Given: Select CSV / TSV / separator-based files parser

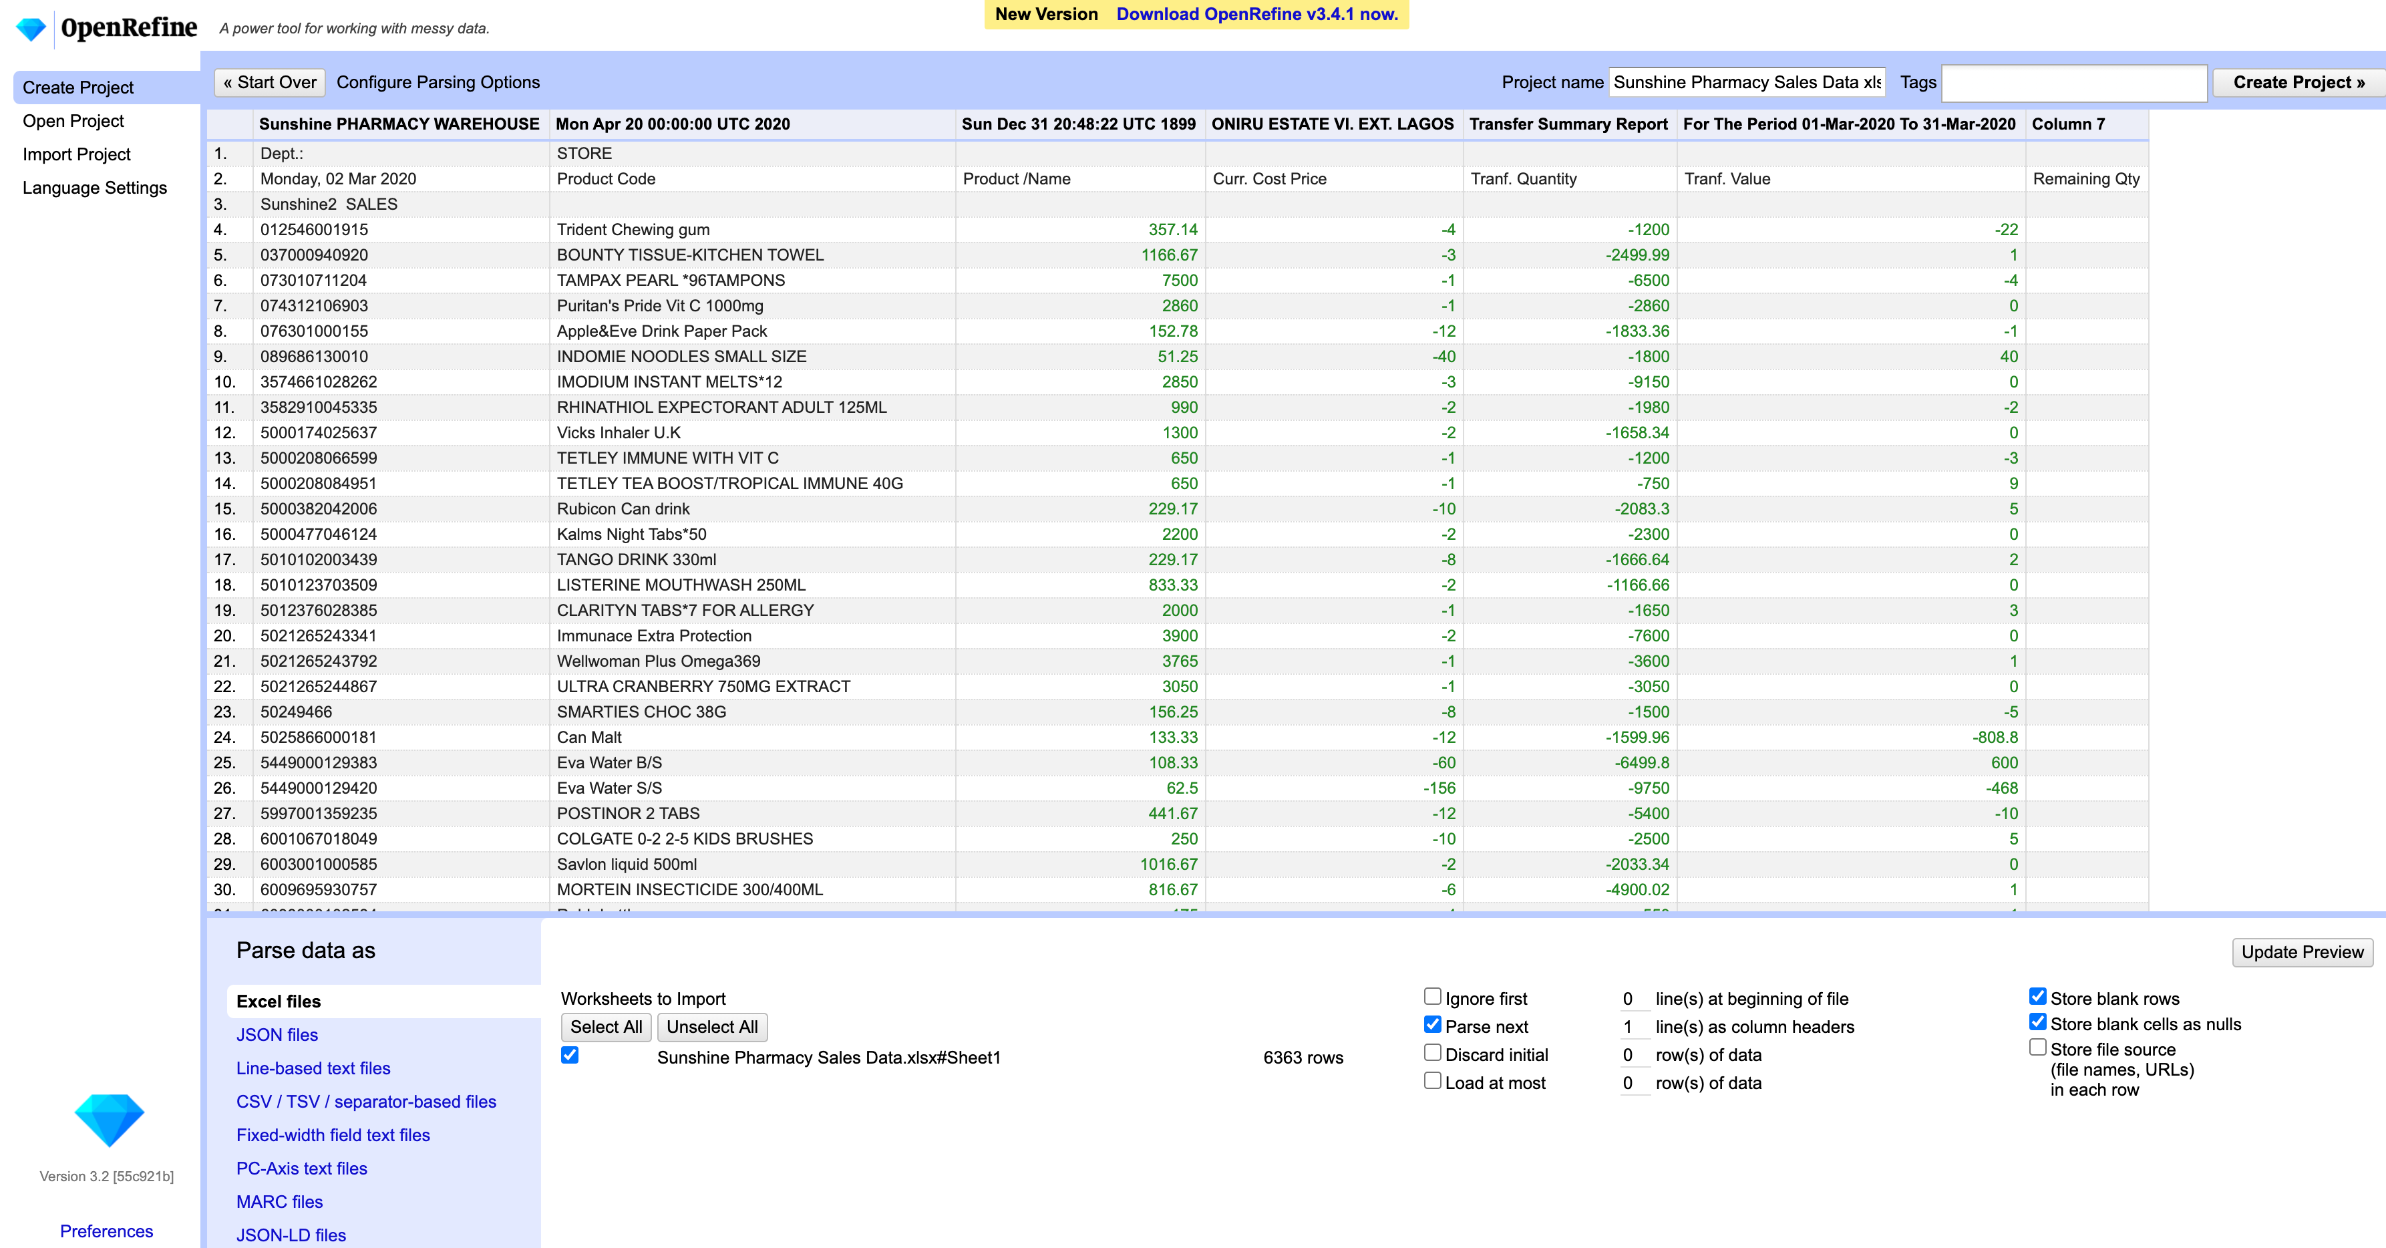Looking at the screenshot, I should pos(366,1102).
